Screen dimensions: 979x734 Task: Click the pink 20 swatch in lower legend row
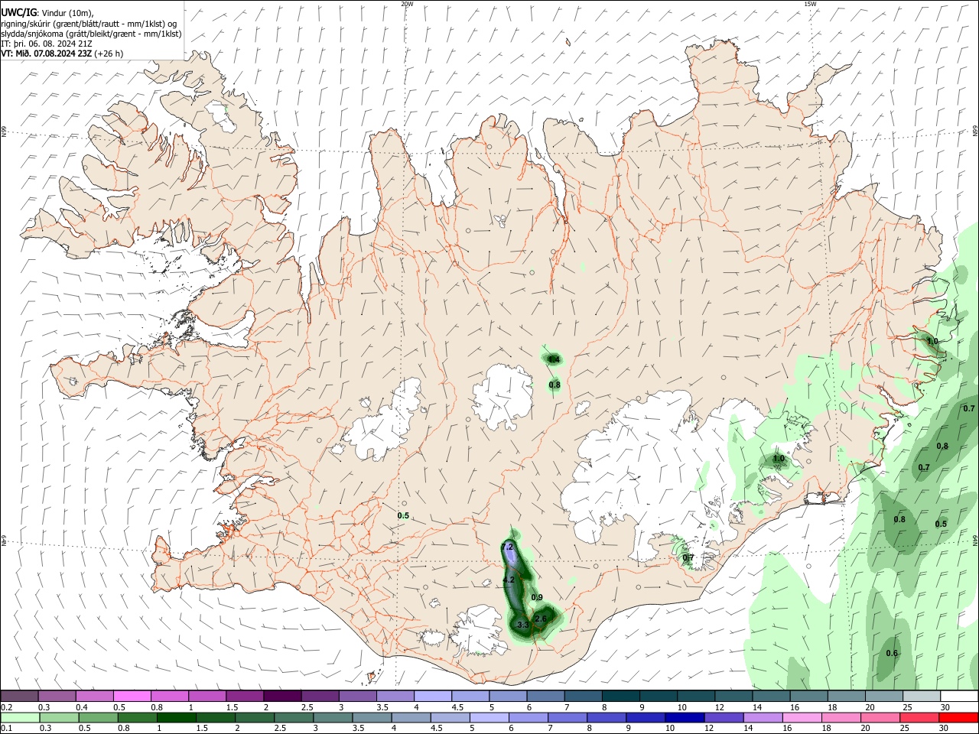coord(880,717)
